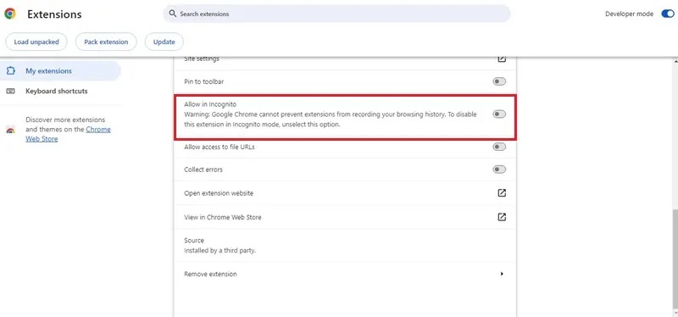Screen dimensions: 678x317
Task: Turn off the Developer mode switch
Action: [667, 14]
